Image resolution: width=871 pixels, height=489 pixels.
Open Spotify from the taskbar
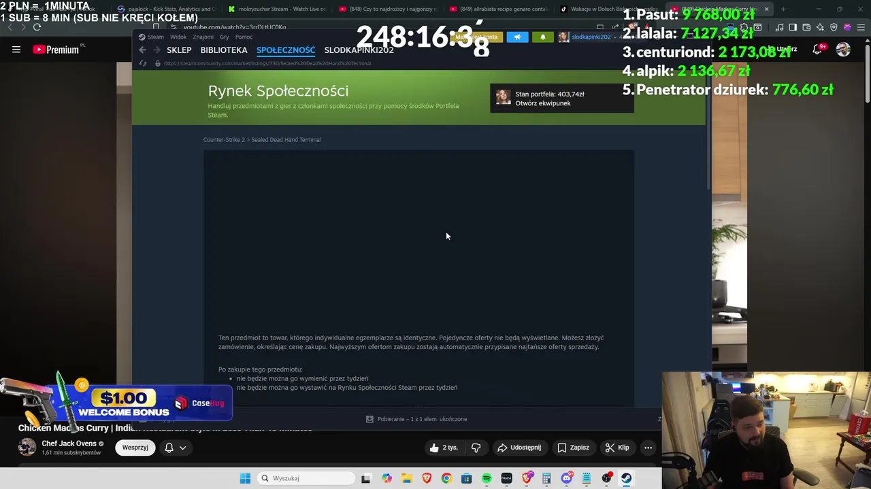click(x=487, y=478)
